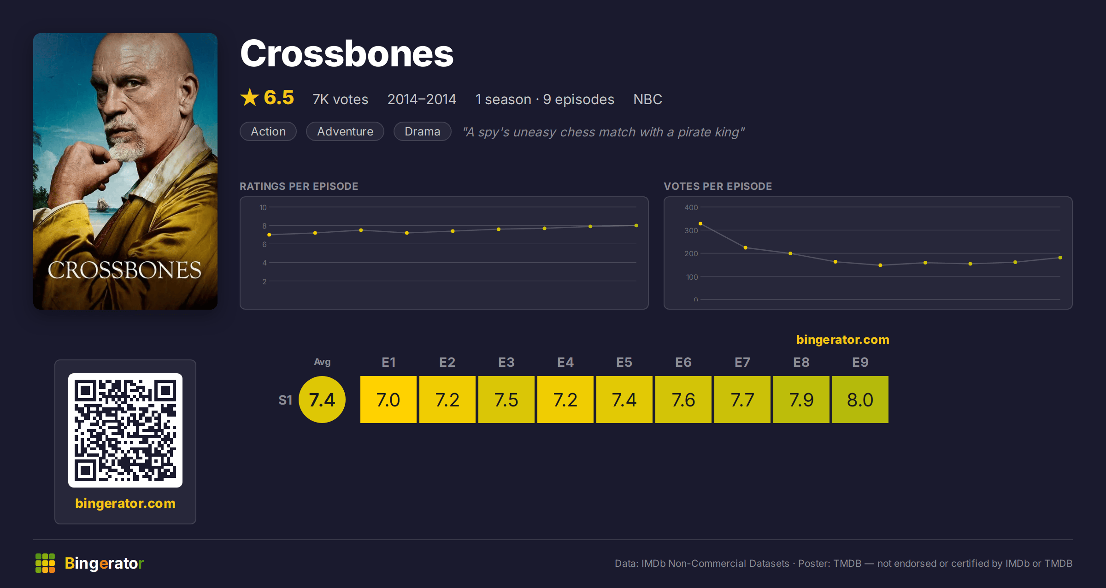This screenshot has height=588, width=1106.
Task: Click the E3 rating tile 7.5
Action: (x=506, y=400)
